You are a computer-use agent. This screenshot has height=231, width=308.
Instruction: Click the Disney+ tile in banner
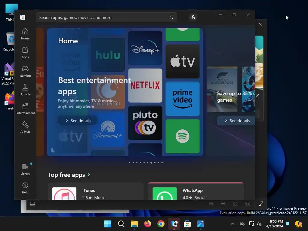click(x=145, y=48)
